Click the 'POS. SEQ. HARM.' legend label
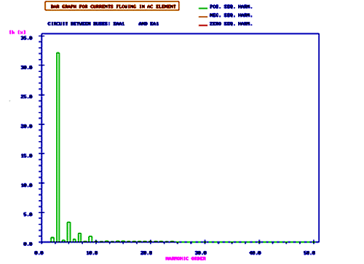Image resolution: width=364 pixels, height=264 pixels. 231,7
